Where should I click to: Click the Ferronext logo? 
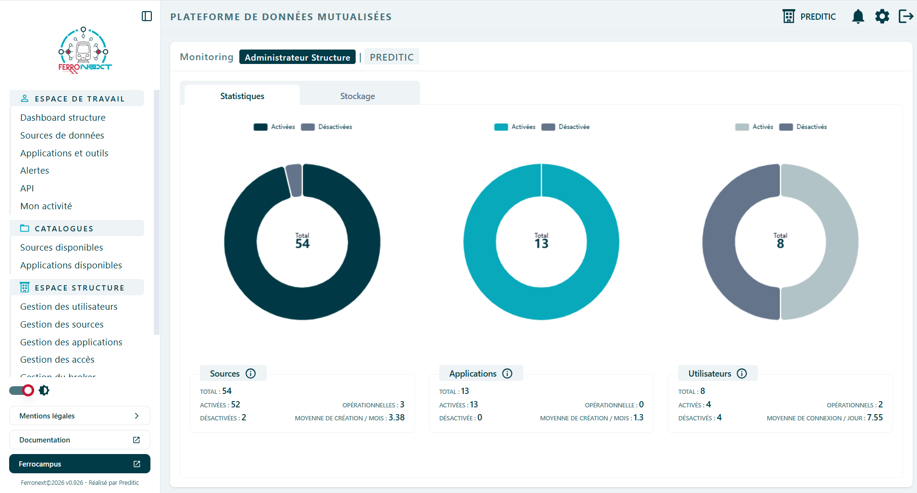pos(85,51)
